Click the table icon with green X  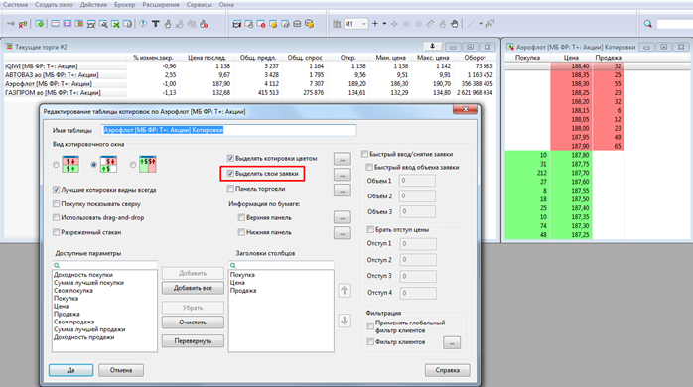point(115,24)
